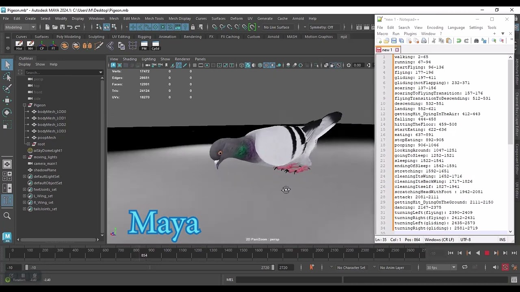Click the Outliner Show menu

[x=40, y=64]
